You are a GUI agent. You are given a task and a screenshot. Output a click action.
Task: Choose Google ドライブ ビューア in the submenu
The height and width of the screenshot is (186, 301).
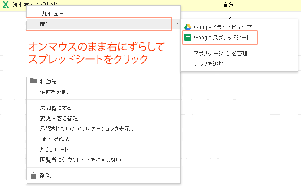tap(223, 27)
